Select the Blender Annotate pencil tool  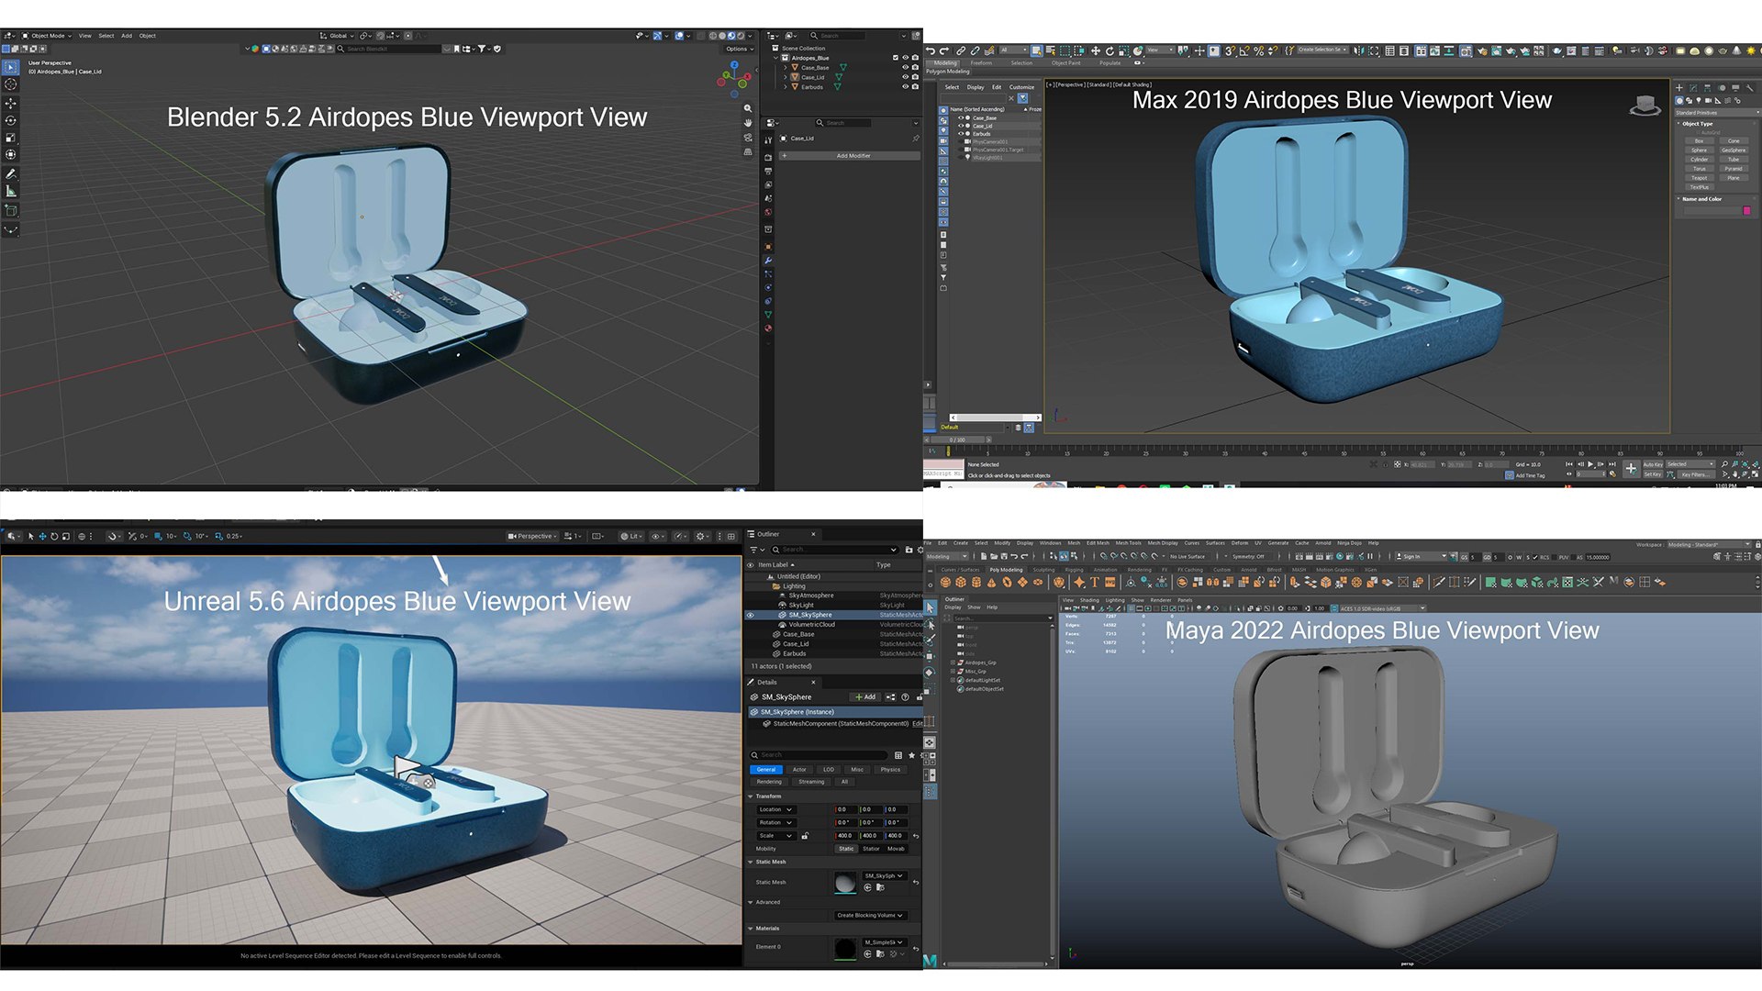tap(11, 173)
